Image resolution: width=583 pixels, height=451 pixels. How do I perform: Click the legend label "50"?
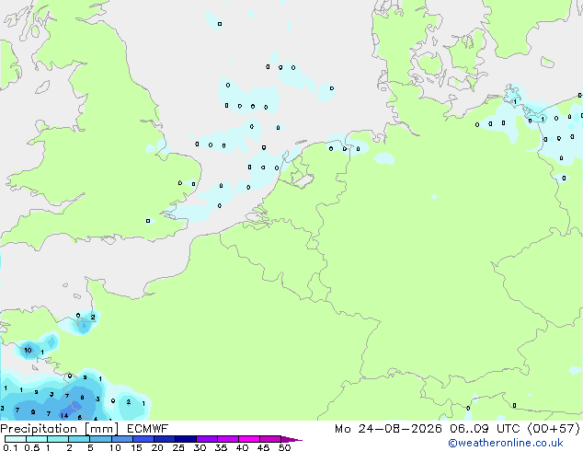click(x=284, y=447)
